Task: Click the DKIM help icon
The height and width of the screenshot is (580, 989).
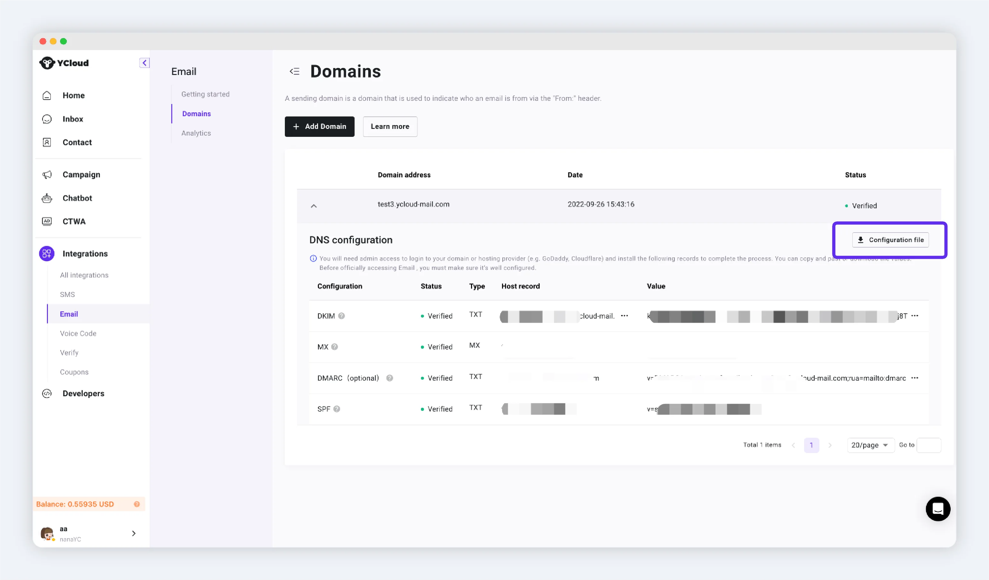Action: (341, 316)
